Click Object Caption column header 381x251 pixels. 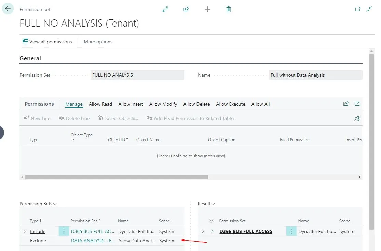[x=221, y=140]
